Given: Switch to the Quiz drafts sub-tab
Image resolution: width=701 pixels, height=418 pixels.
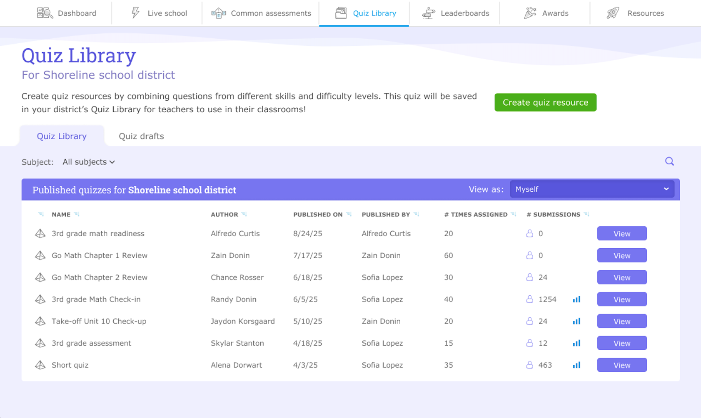Looking at the screenshot, I should (141, 136).
